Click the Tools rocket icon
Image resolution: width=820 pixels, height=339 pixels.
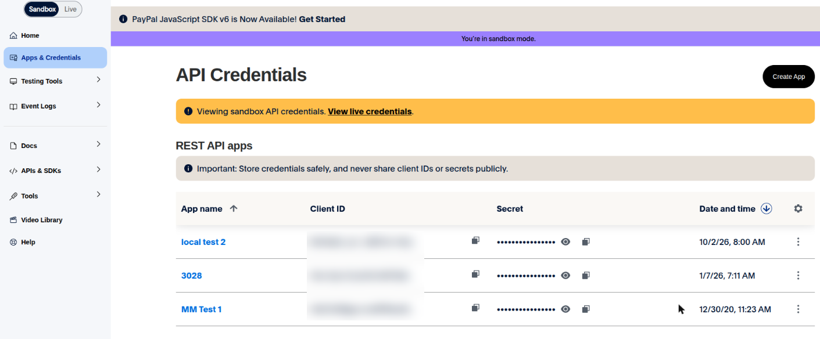[13, 196]
